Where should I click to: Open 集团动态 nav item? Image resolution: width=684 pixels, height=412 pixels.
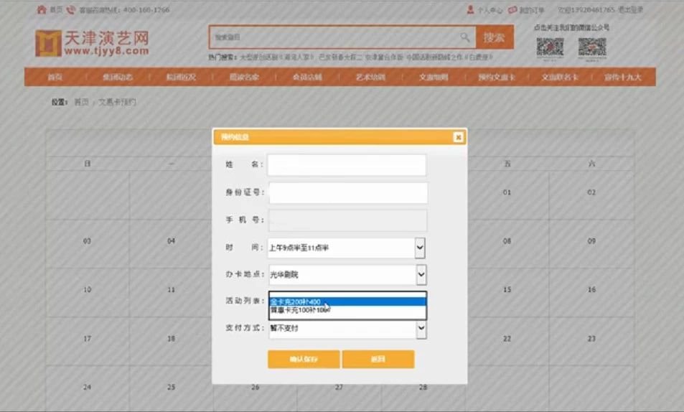point(118,78)
